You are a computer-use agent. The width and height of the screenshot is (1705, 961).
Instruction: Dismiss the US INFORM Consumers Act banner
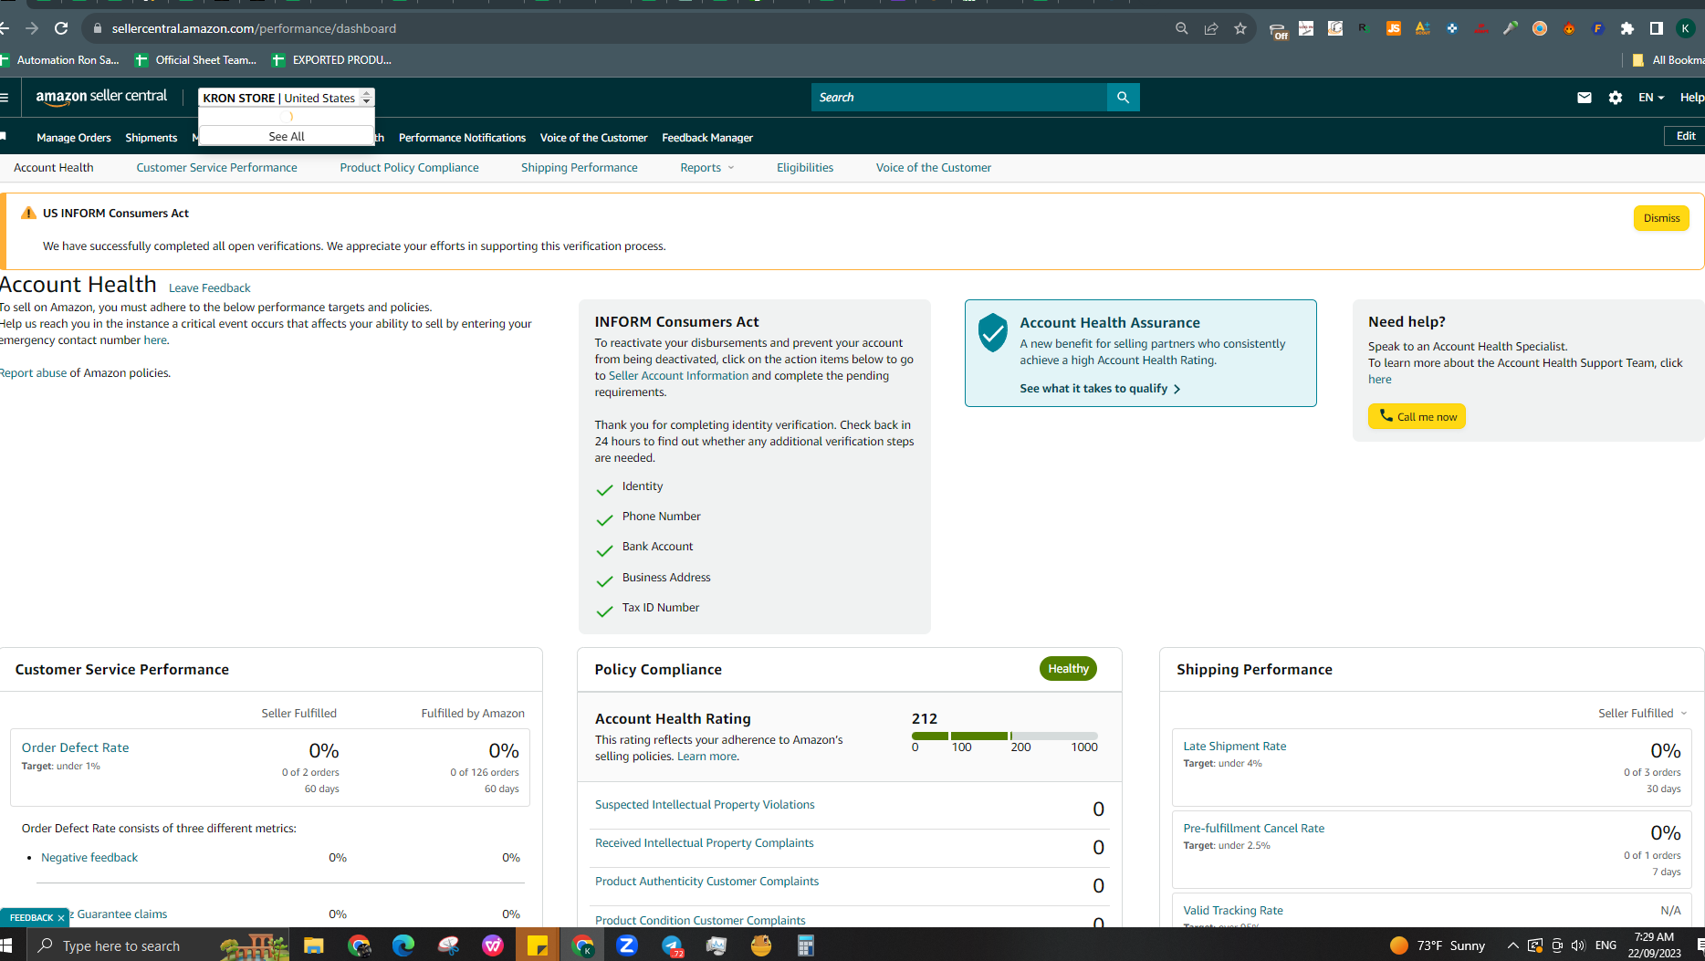pos(1661,218)
